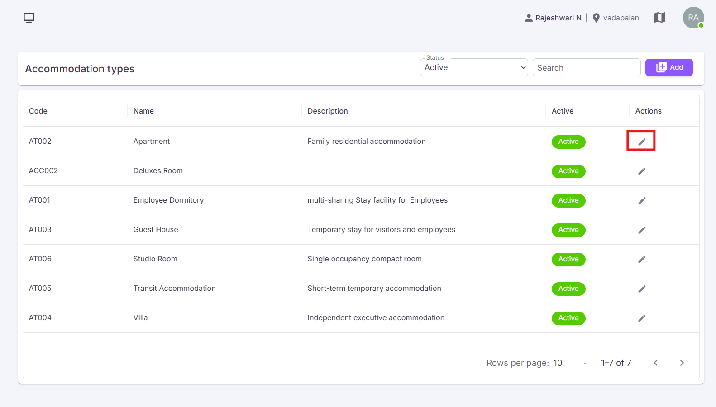
Task: Edit the Guest House entry
Action: (x=642, y=230)
